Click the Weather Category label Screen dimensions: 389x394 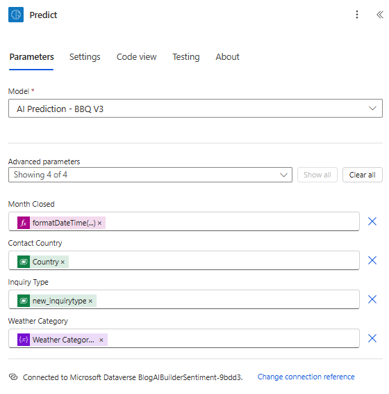pyautogui.click(x=38, y=321)
